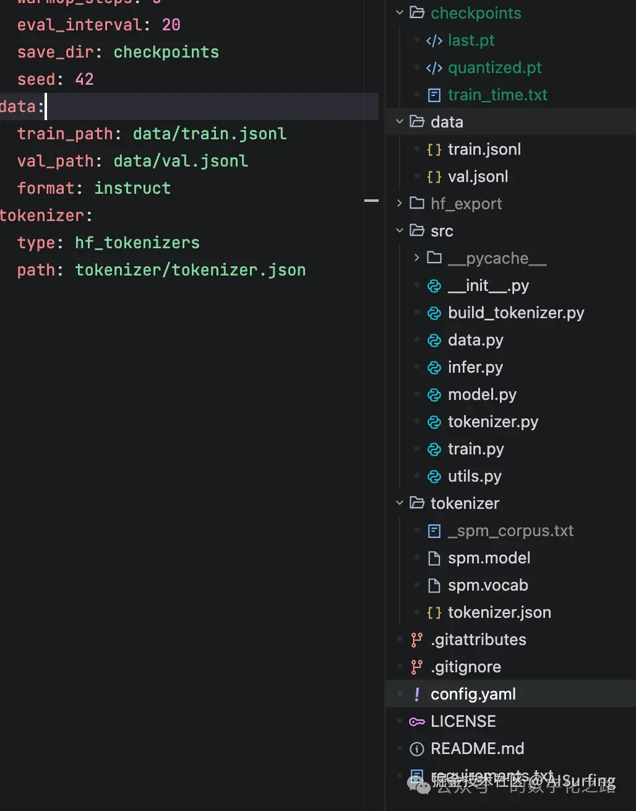The width and height of the screenshot is (636, 811).
Task: Open README.md file
Action: point(477,748)
